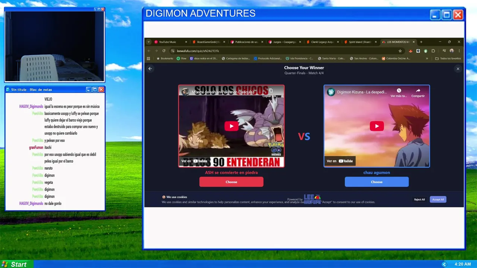Click granFumon username in the Bloc de notas chat
This screenshot has height=268, width=477.
tap(36, 148)
